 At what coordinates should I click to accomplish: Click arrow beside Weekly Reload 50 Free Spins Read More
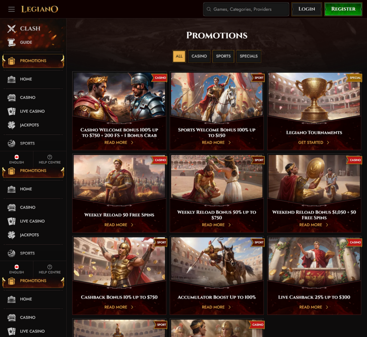pyautogui.click(x=132, y=225)
